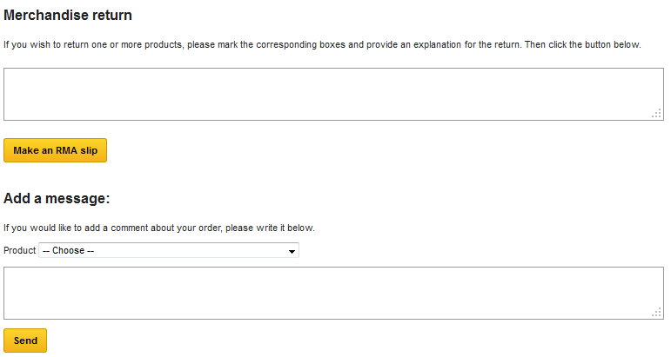Viewport: 671px width, 357px height.
Task: Click the merchandise return explanation text box
Action: (x=333, y=94)
